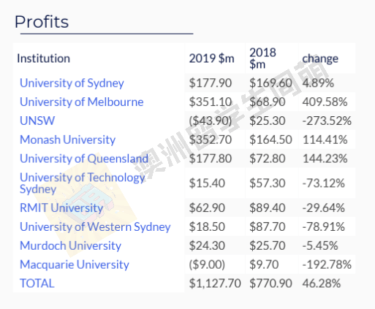
Task: Select Murdoch's 2019 value $24.30
Action: (207, 245)
